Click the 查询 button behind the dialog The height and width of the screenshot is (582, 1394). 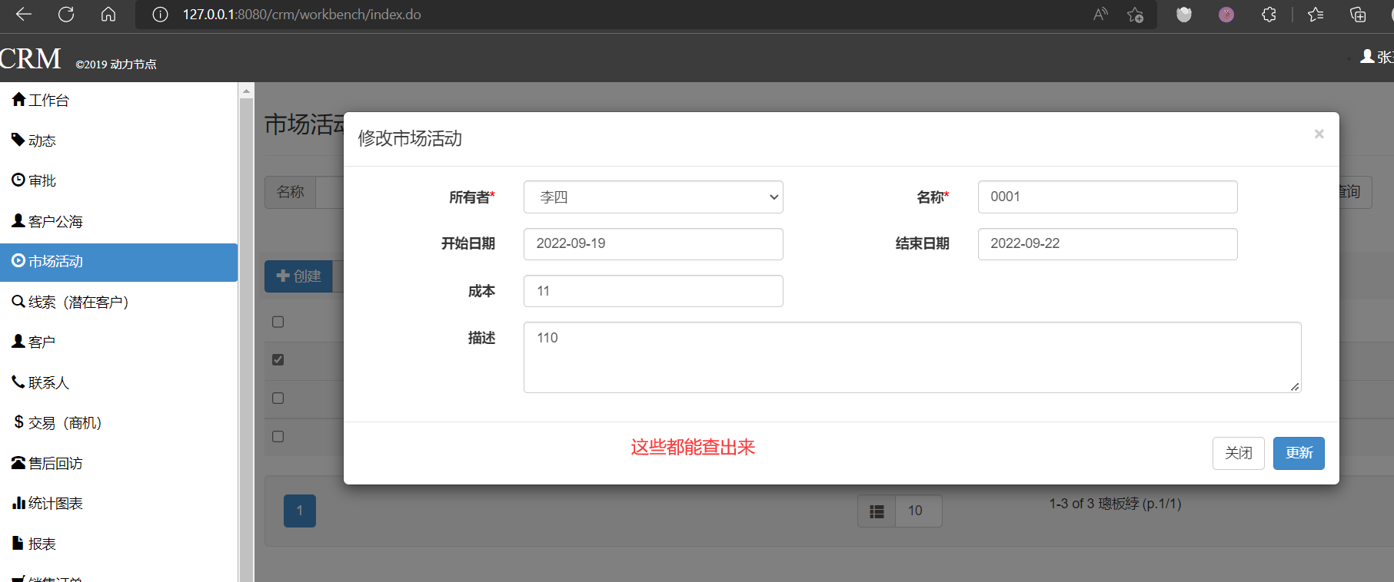[x=1353, y=192]
